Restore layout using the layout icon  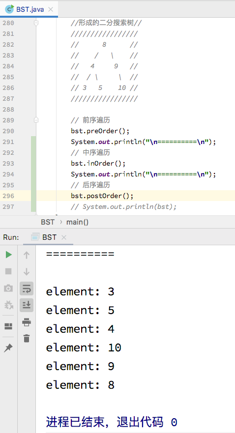[x=8, y=326]
